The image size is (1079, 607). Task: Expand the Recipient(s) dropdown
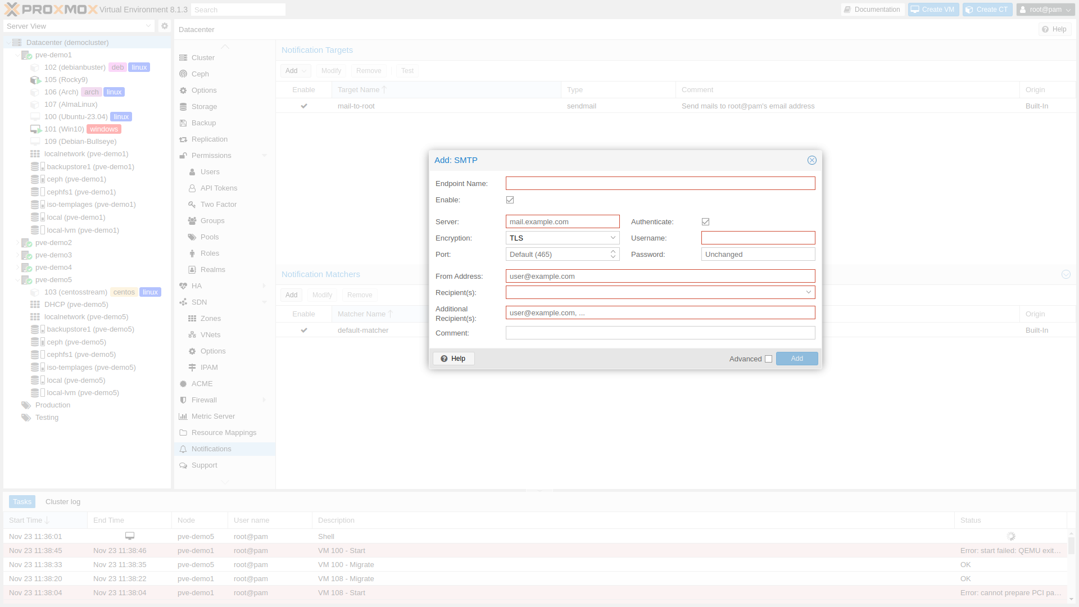point(809,292)
